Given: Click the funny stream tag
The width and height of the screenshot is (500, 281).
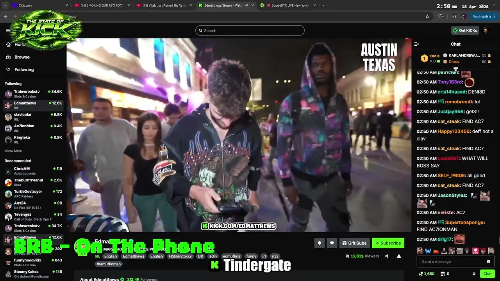Looking at the screenshot, I should (x=251, y=256).
